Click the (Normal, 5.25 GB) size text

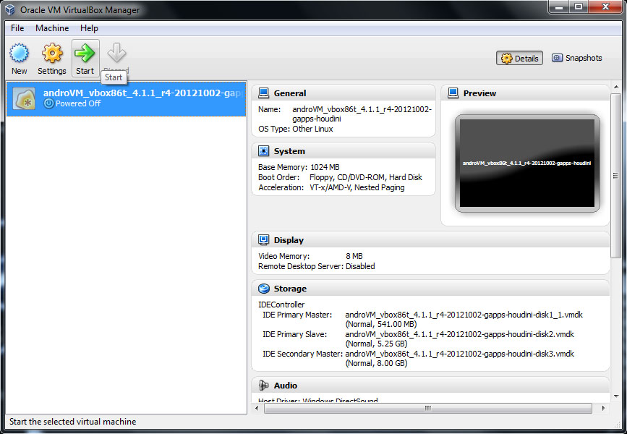[376, 344]
